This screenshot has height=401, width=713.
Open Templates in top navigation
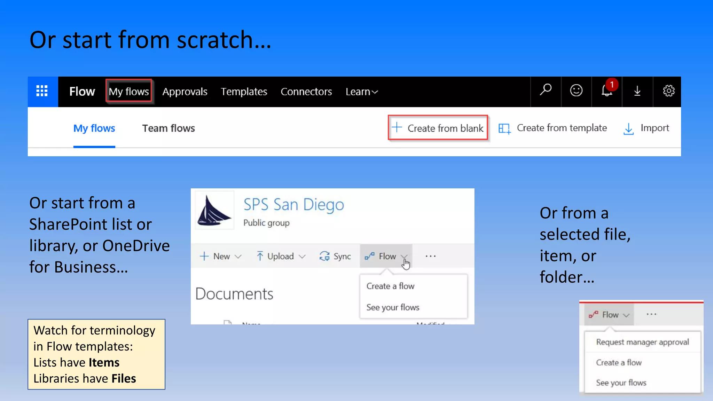[x=244, y=92]
